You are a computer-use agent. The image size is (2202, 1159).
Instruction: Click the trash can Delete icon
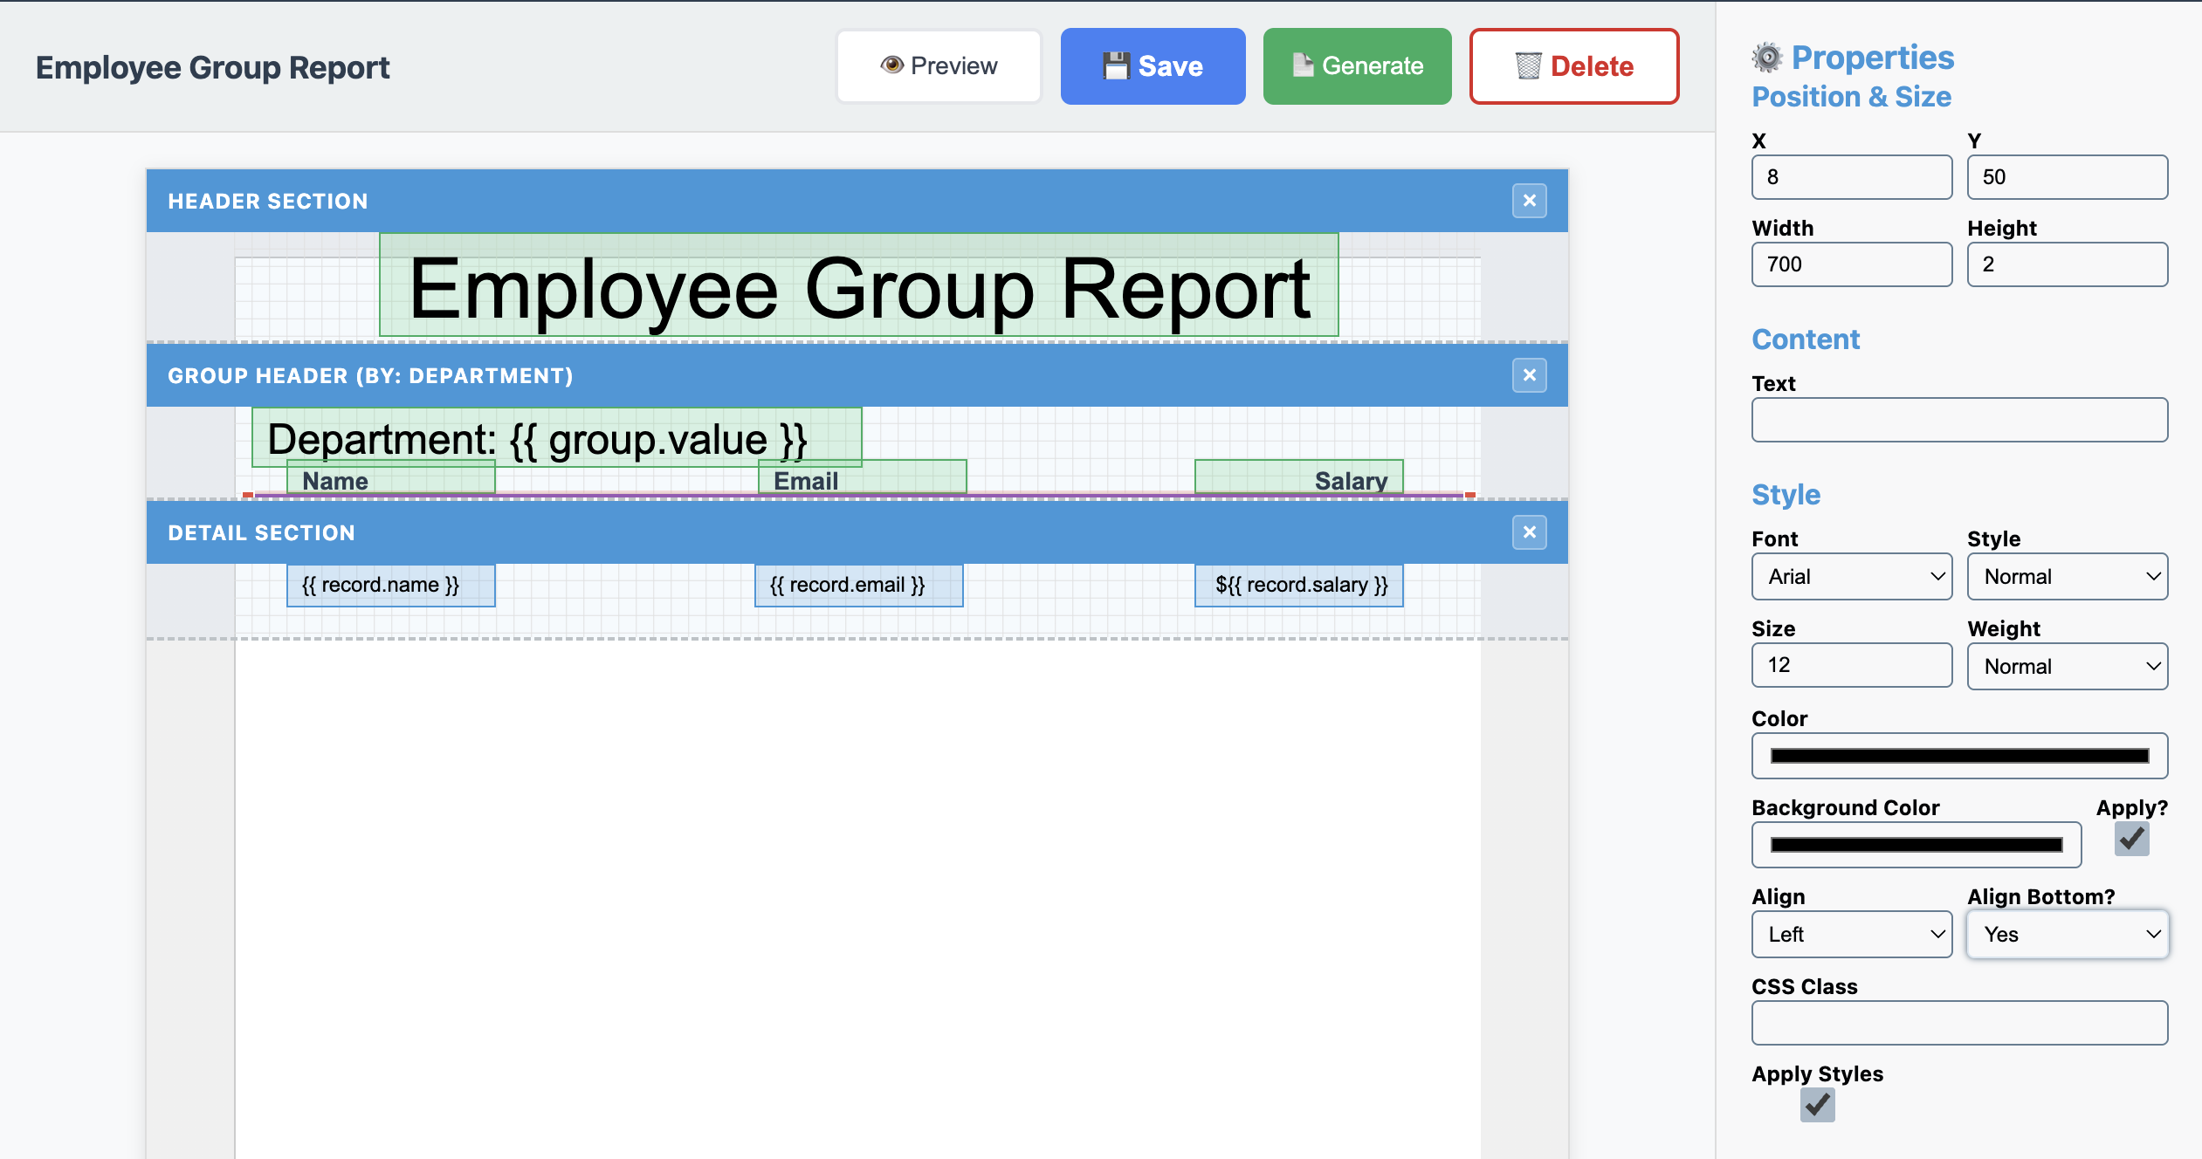[x=1528, y=65]
